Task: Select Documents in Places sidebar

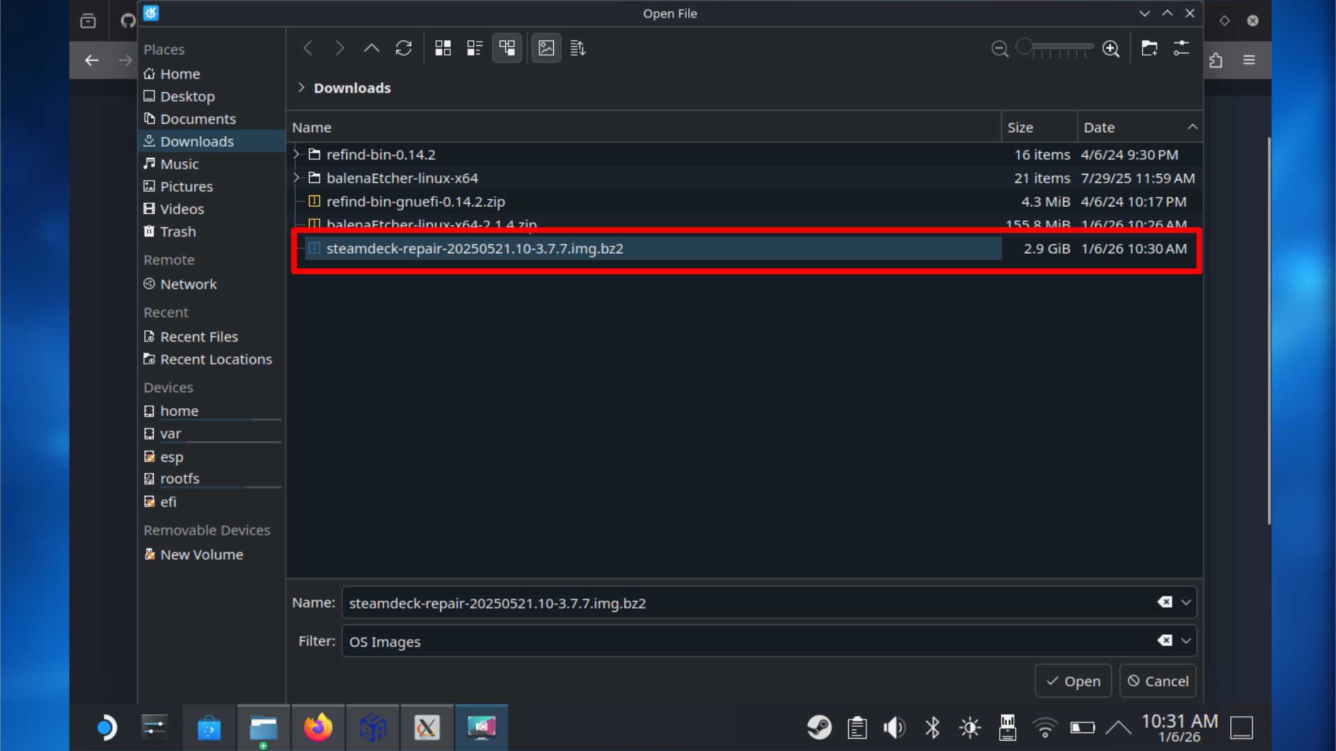Action: coord(198,119)
